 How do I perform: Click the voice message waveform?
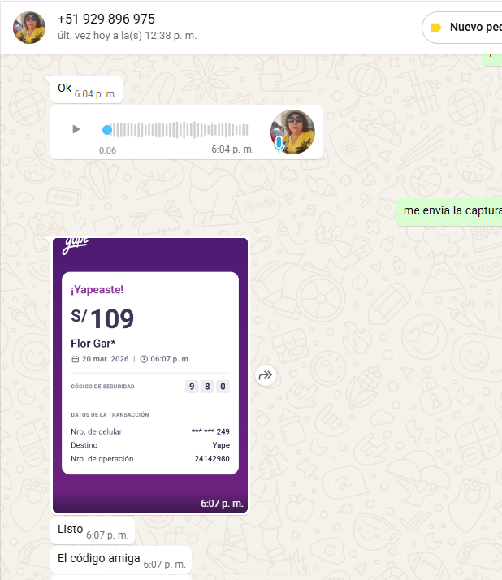(x=180, y=130)
